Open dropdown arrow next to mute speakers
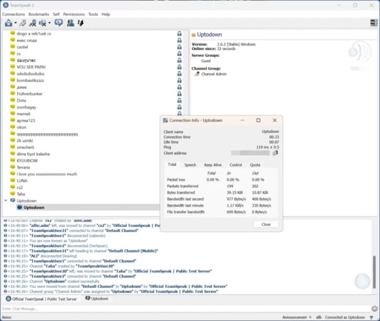 (x=49, y=23)
